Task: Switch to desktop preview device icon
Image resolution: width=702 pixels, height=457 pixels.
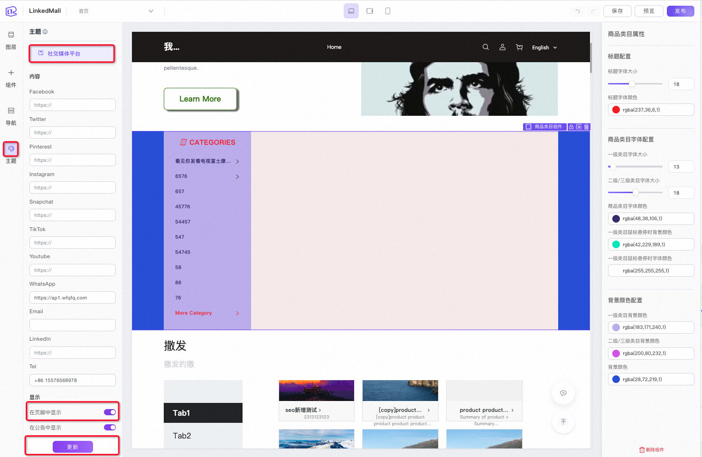Action: [x=351, y=11]
